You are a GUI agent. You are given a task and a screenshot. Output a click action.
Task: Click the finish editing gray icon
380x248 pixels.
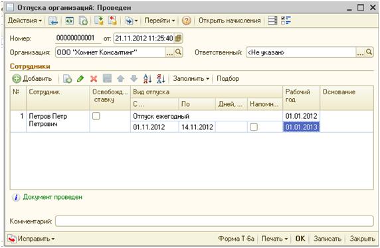(107, 79)
